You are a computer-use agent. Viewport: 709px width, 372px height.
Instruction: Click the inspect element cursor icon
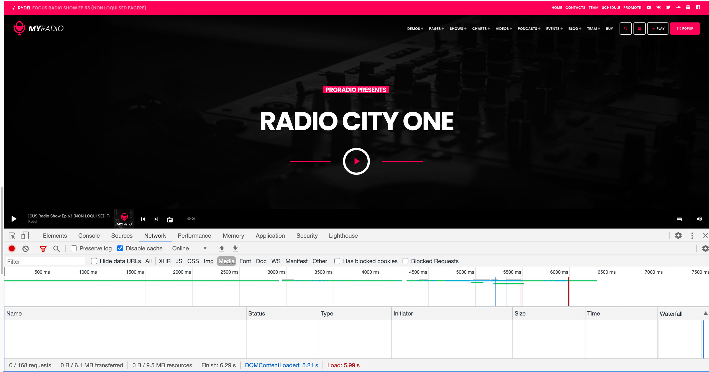(x=12, y=235)
